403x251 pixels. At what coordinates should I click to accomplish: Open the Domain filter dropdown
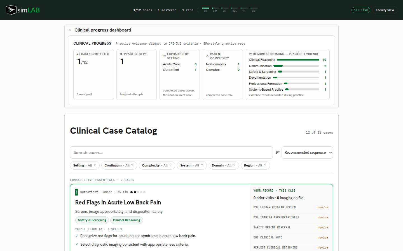pos(224,165)
